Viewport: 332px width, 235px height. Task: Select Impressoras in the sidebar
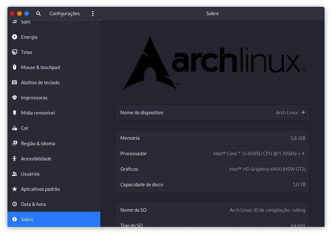coord(54,98)
